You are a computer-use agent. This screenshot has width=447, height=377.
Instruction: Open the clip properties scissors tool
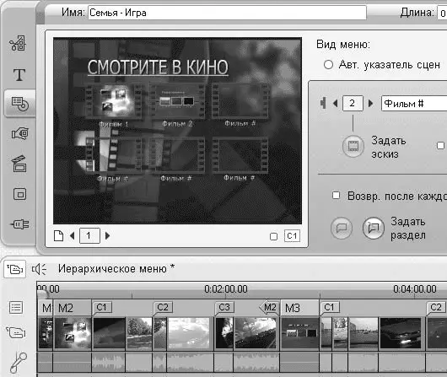(x=18, y=43)
